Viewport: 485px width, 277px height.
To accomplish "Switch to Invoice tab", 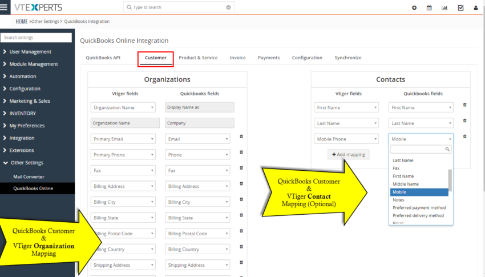I will coord(237,58).
